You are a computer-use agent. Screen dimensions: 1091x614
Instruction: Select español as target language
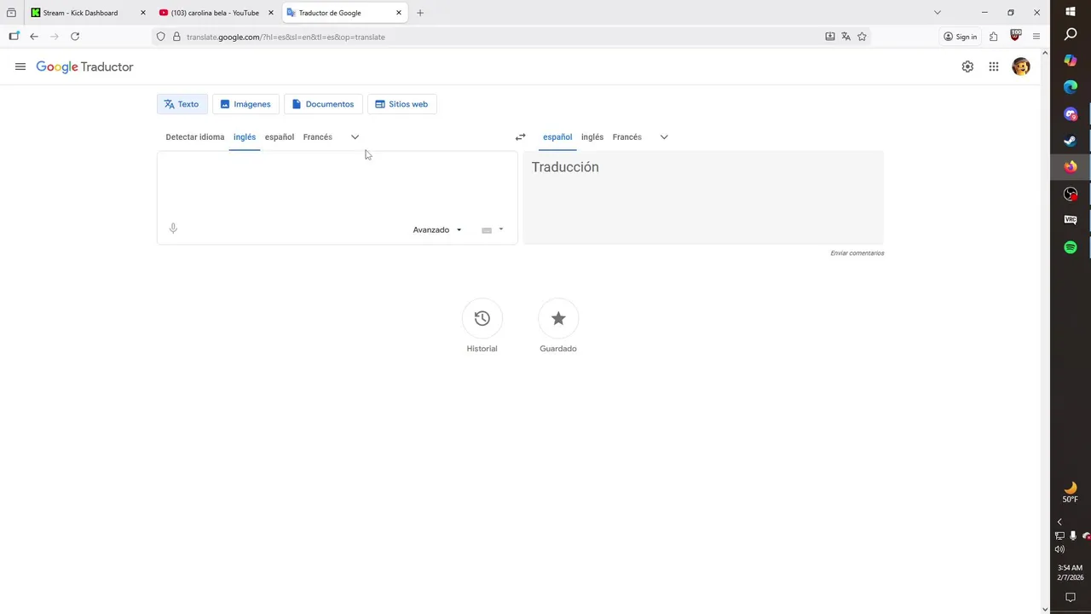pos(557,136)
